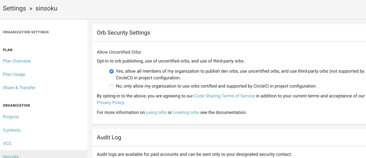Screen dimensions: 366x158
Task: Click the ORGANIZATION SETTINGS sidebar header
Action: pyautogui.click(x=26, y=32)
